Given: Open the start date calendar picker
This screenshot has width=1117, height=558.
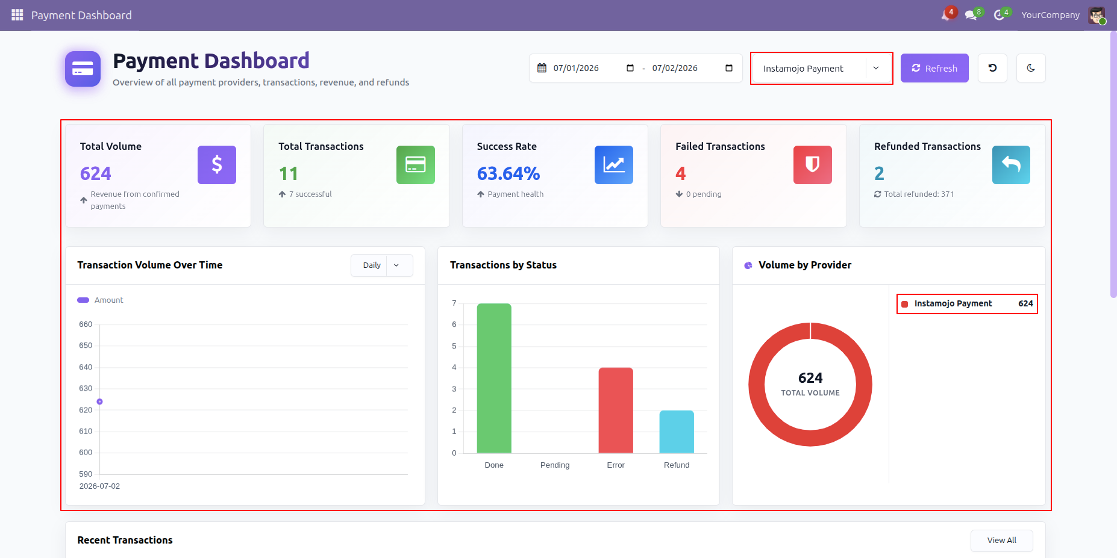Looking at the screenshot, I should (630, 68).
